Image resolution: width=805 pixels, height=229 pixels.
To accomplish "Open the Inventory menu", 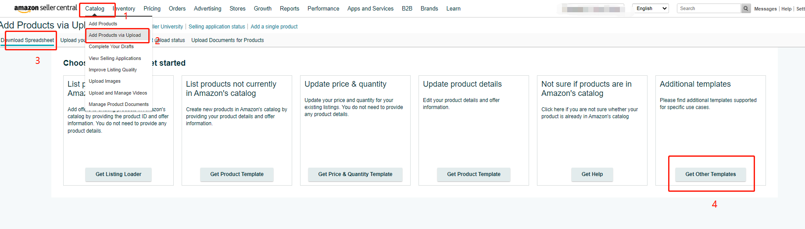I will point(124,8).
